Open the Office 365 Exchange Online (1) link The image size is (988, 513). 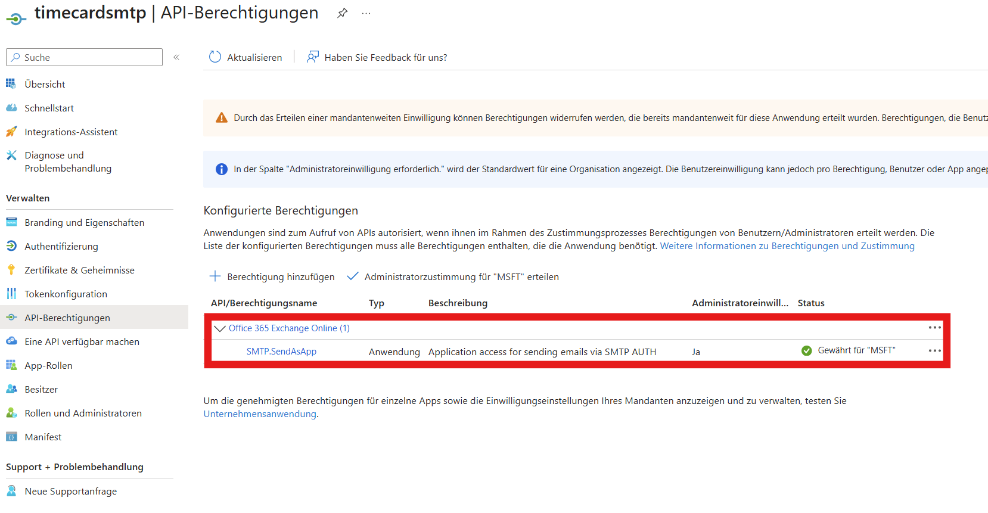[289, 328]
